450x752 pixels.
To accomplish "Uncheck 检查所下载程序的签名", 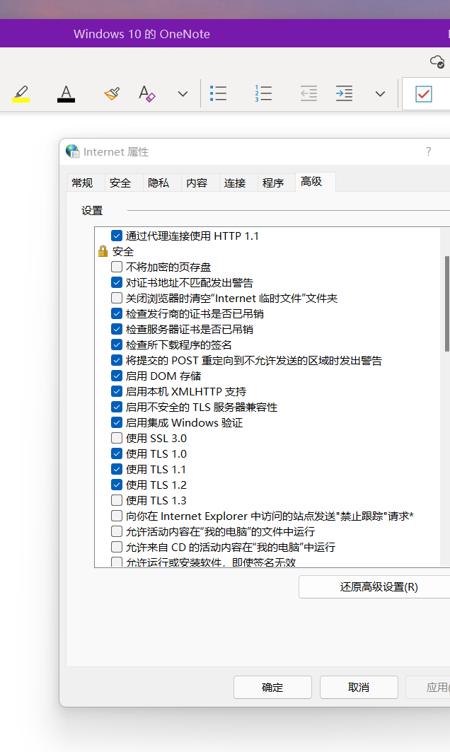I will pos(117,345).
